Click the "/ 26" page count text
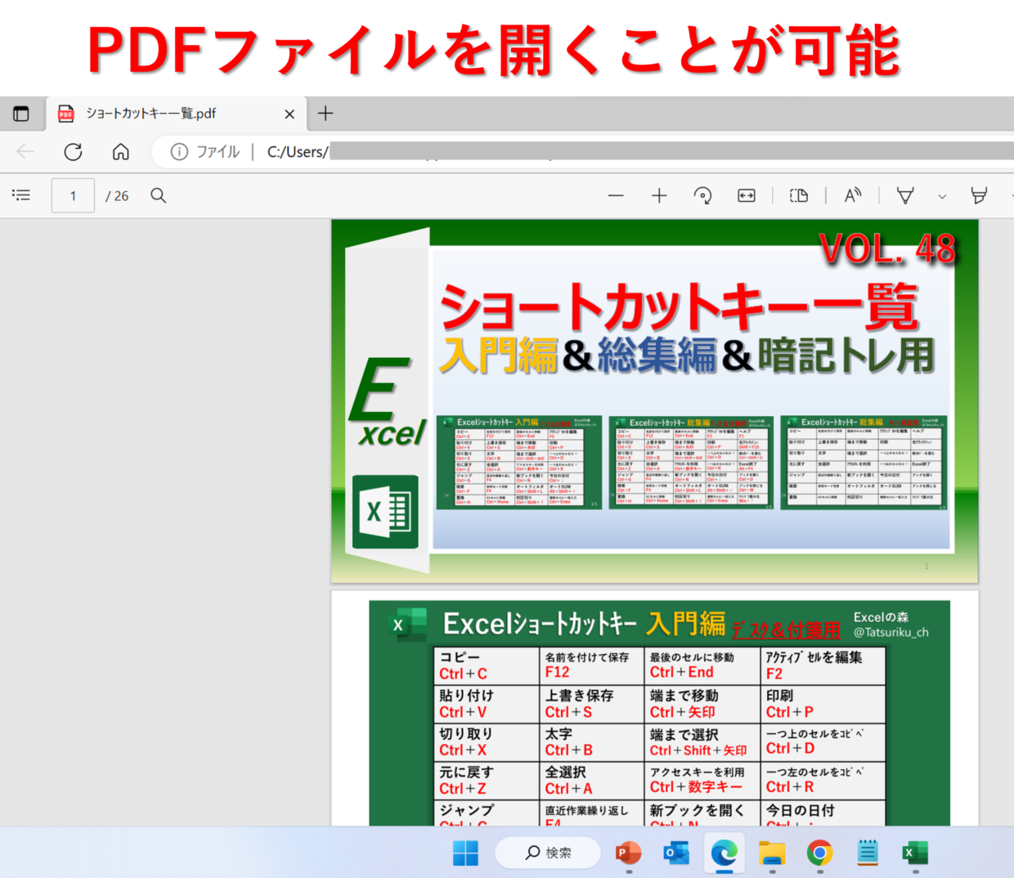The width and height of the screenshot is (1014, 878). pos(117,196)
